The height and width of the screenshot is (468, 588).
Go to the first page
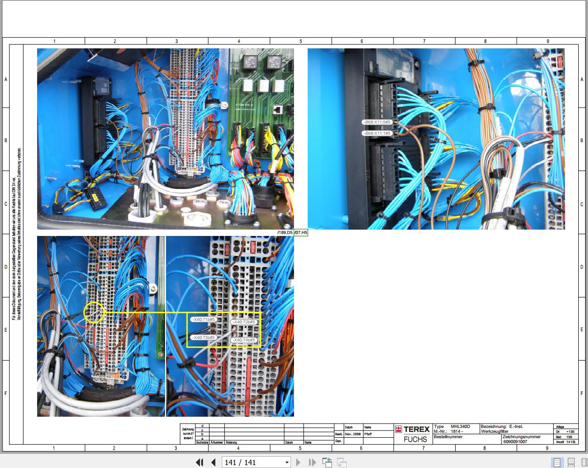(199, 462)
